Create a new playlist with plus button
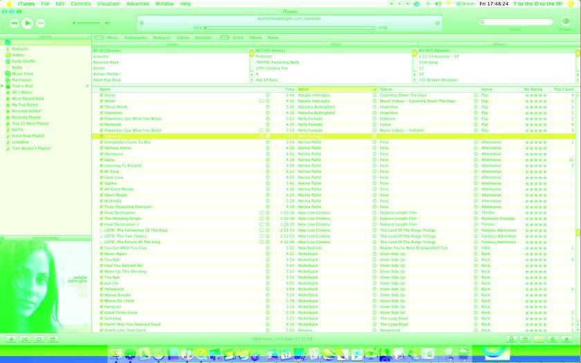Image resolution: width=581 pixels, height=363 pixels. 11,339
